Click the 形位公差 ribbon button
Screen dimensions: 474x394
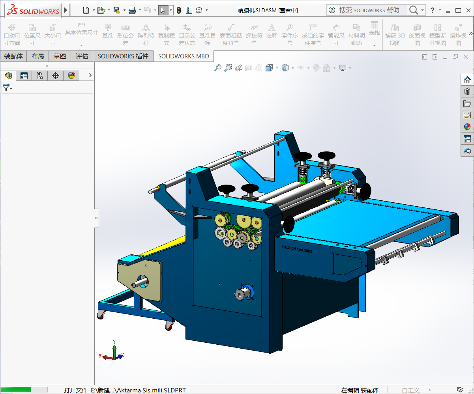126,34
